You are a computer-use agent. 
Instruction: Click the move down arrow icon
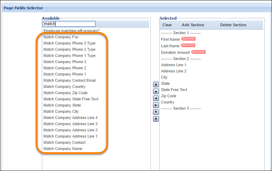tap(156, 112)
